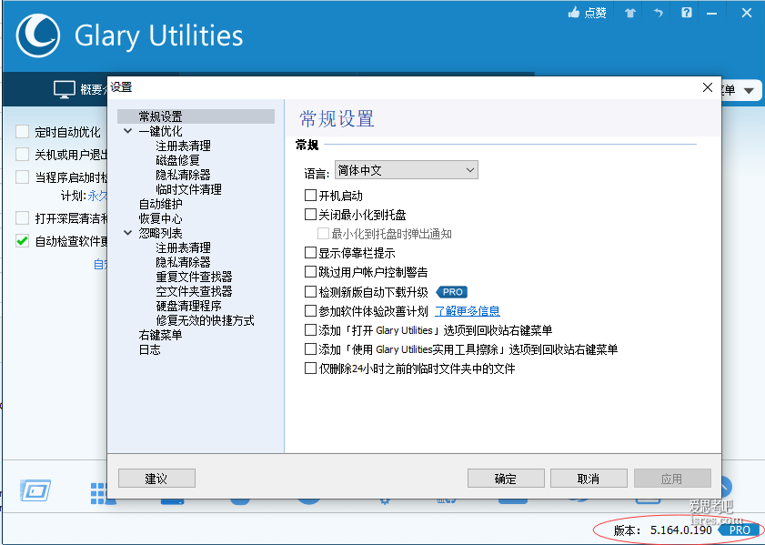Open 磁盘修复 settings

177,160
